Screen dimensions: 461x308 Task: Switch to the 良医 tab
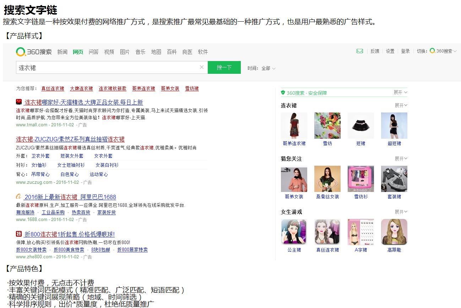pos(187,52)
